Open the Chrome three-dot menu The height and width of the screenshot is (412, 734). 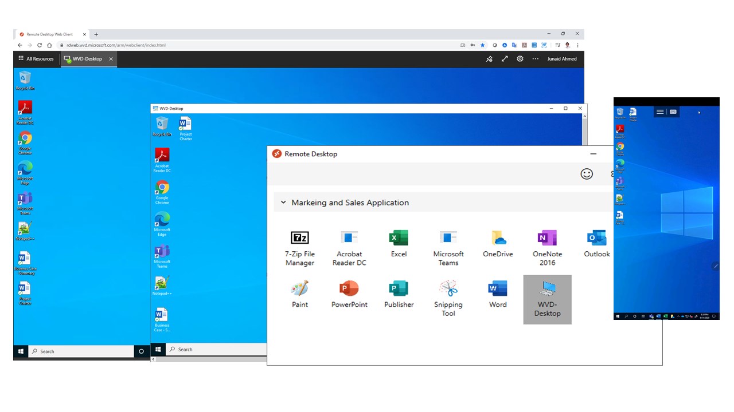coord(577,45)
